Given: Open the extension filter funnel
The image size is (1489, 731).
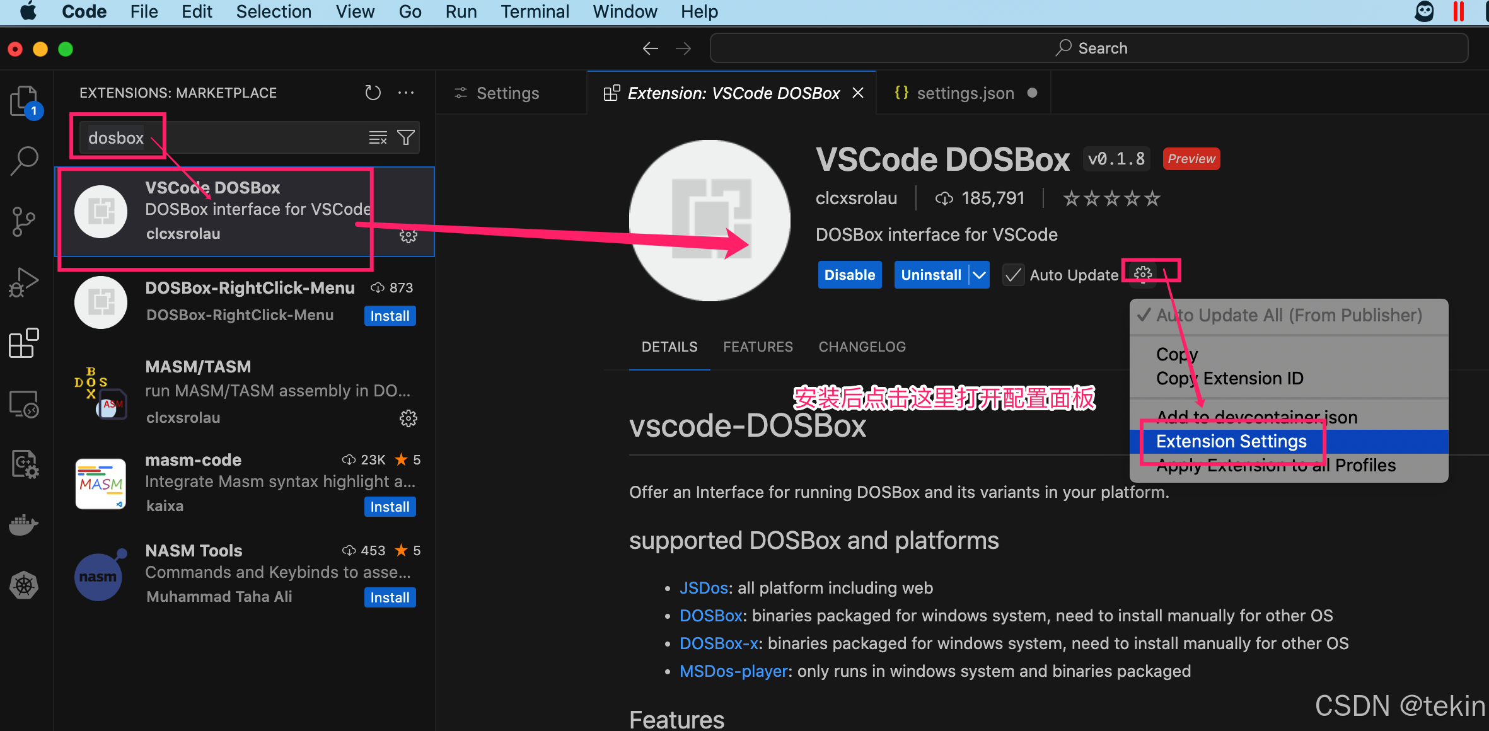Looking at the screenshot, I should tap(406, 137).
